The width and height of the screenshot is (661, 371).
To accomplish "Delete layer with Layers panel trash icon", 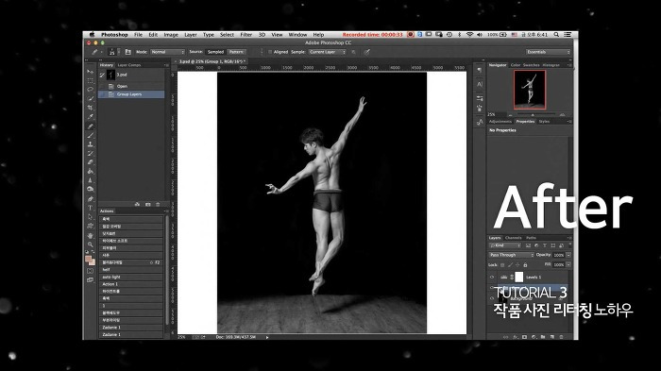I will pyautogui.click(x=561, y=337).
